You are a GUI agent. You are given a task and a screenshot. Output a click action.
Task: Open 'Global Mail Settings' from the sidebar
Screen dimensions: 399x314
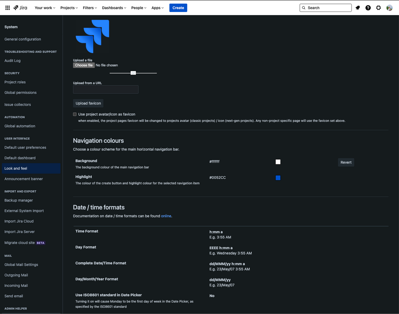pos(21,265)
